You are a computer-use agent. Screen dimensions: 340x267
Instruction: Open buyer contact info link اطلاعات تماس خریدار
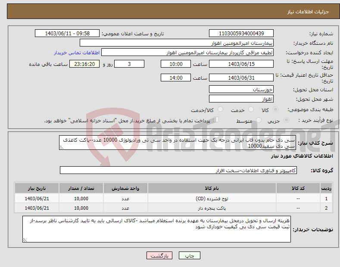click(77, 53)
